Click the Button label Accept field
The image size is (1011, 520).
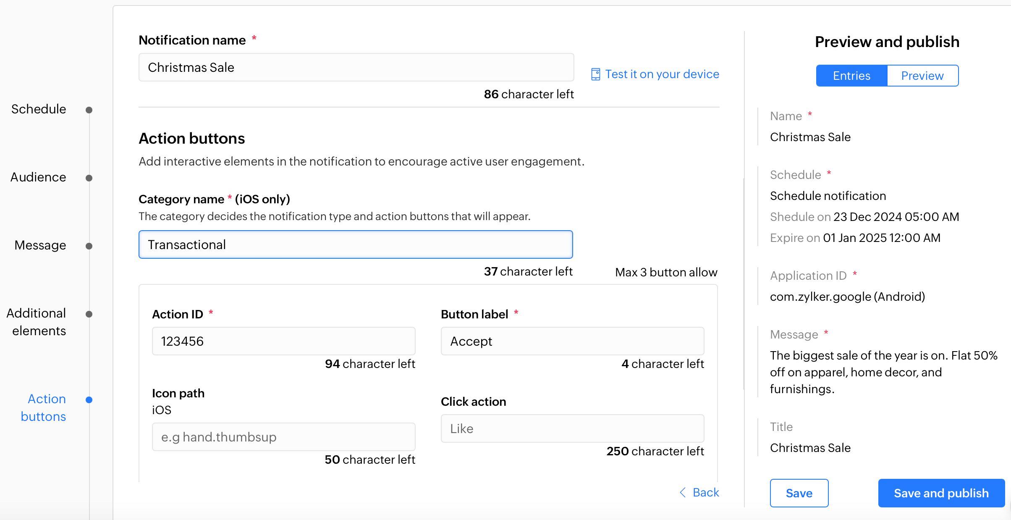tap(572, 341)
